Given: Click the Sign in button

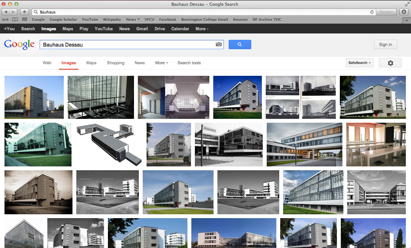Looking at the screenshot, I should (385, 45).
